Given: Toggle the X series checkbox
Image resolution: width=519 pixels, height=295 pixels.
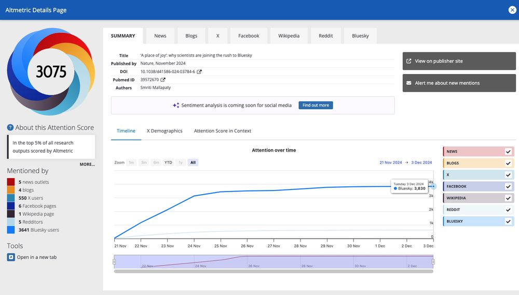Looking at the screenshot, I should pos(508,175).
